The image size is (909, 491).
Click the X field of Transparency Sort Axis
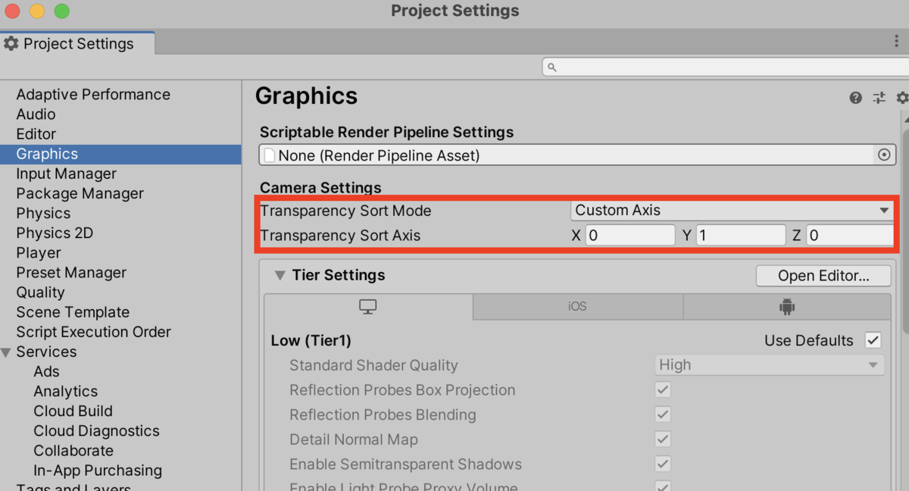pyautogui.click(x=629, y=236)
